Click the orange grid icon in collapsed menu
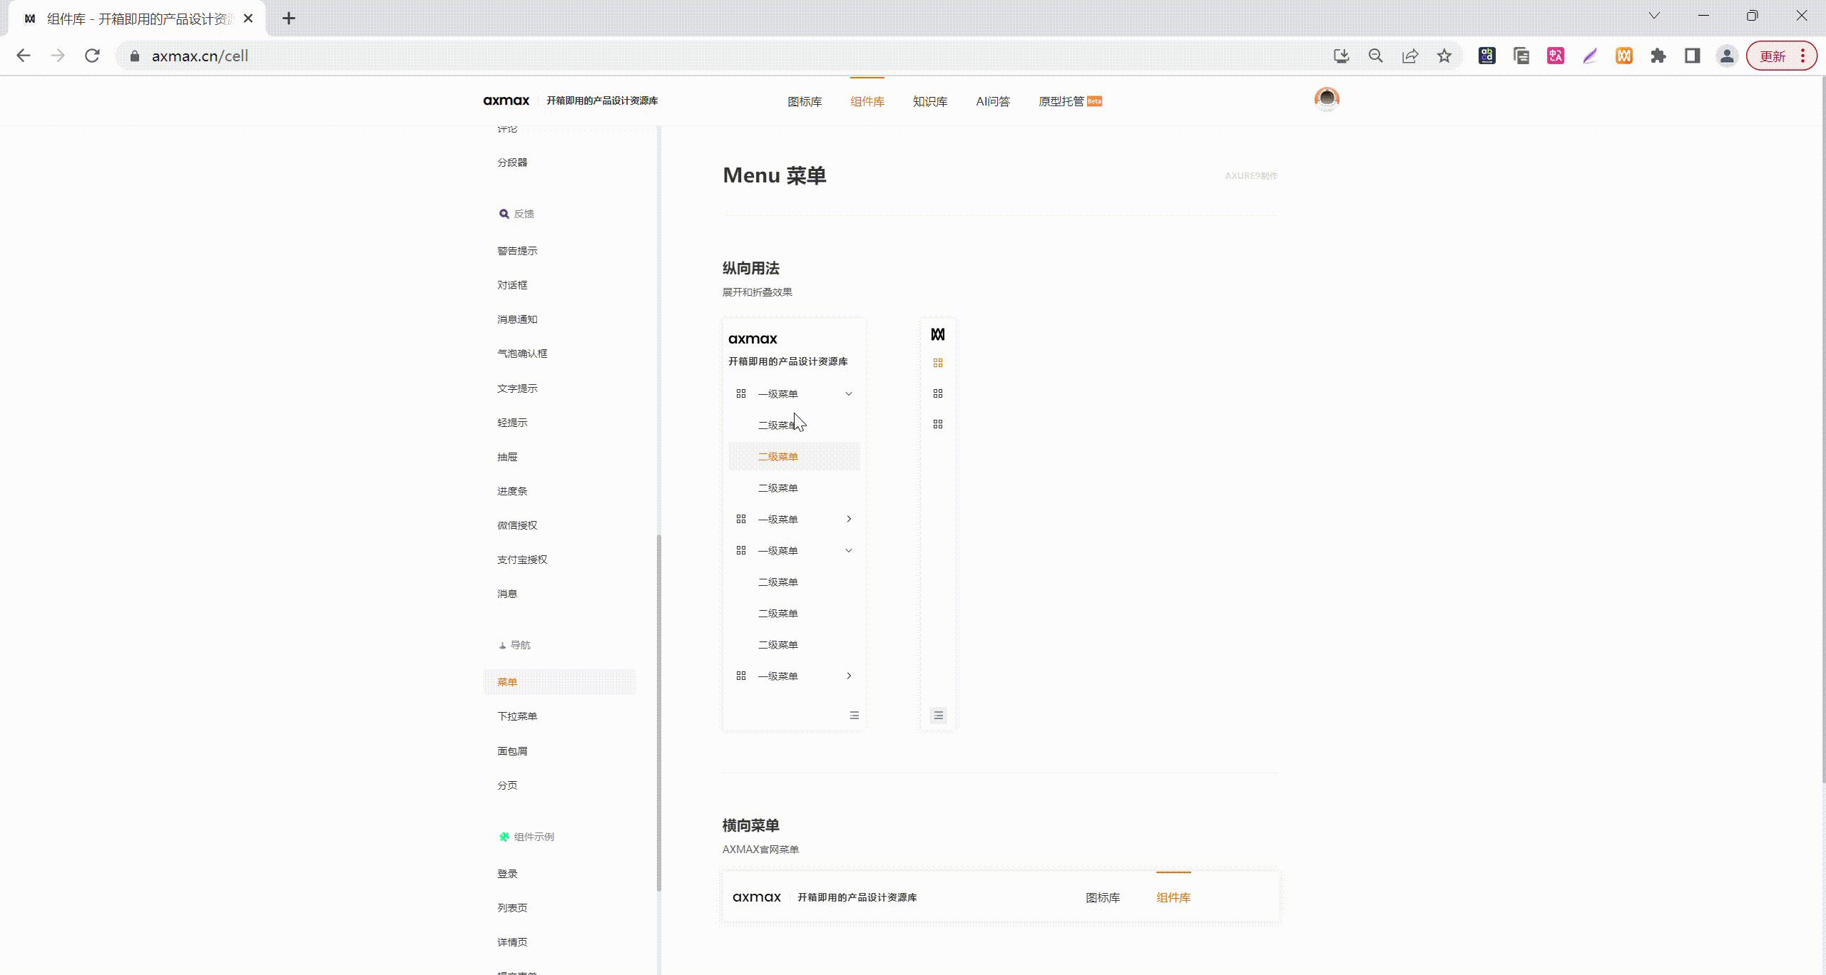The width and height of the screenshot is (1826, 975). point(938,363)
